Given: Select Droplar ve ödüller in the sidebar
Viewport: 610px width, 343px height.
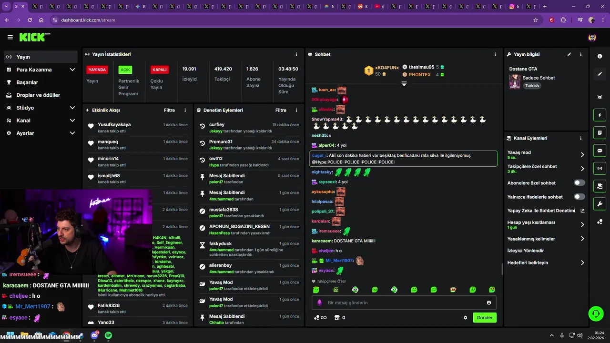Looking at the screenshot, I should click(x=41, y=95).
